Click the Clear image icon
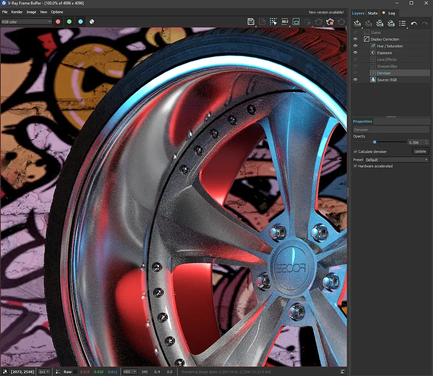This screenshot has width=433, height=376. click(x=262, y=22)
